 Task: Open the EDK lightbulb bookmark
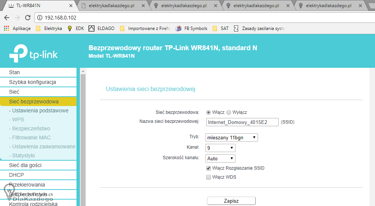pos(69,28)
